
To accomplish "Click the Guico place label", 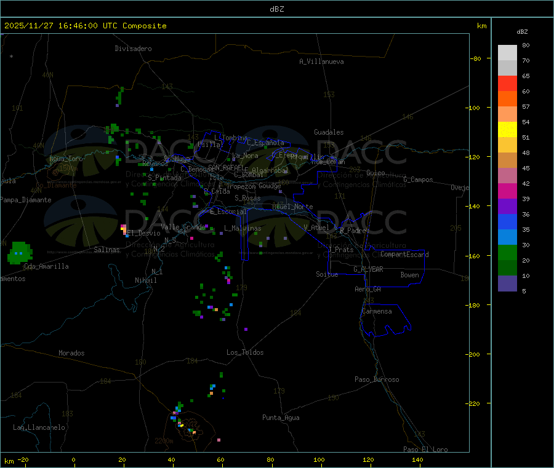I will click(375, 173).
